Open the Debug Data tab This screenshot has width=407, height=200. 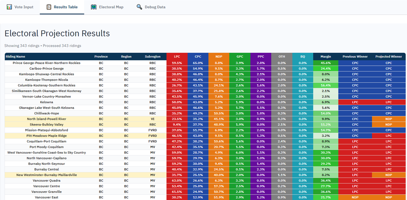pyautogui.click(x=151, y=7)
